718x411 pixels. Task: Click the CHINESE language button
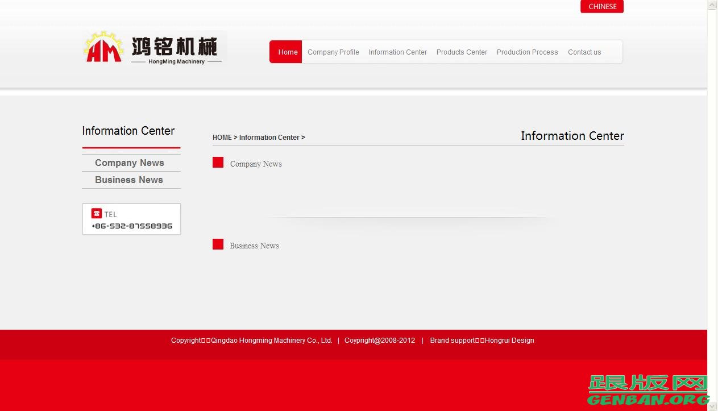601,6
